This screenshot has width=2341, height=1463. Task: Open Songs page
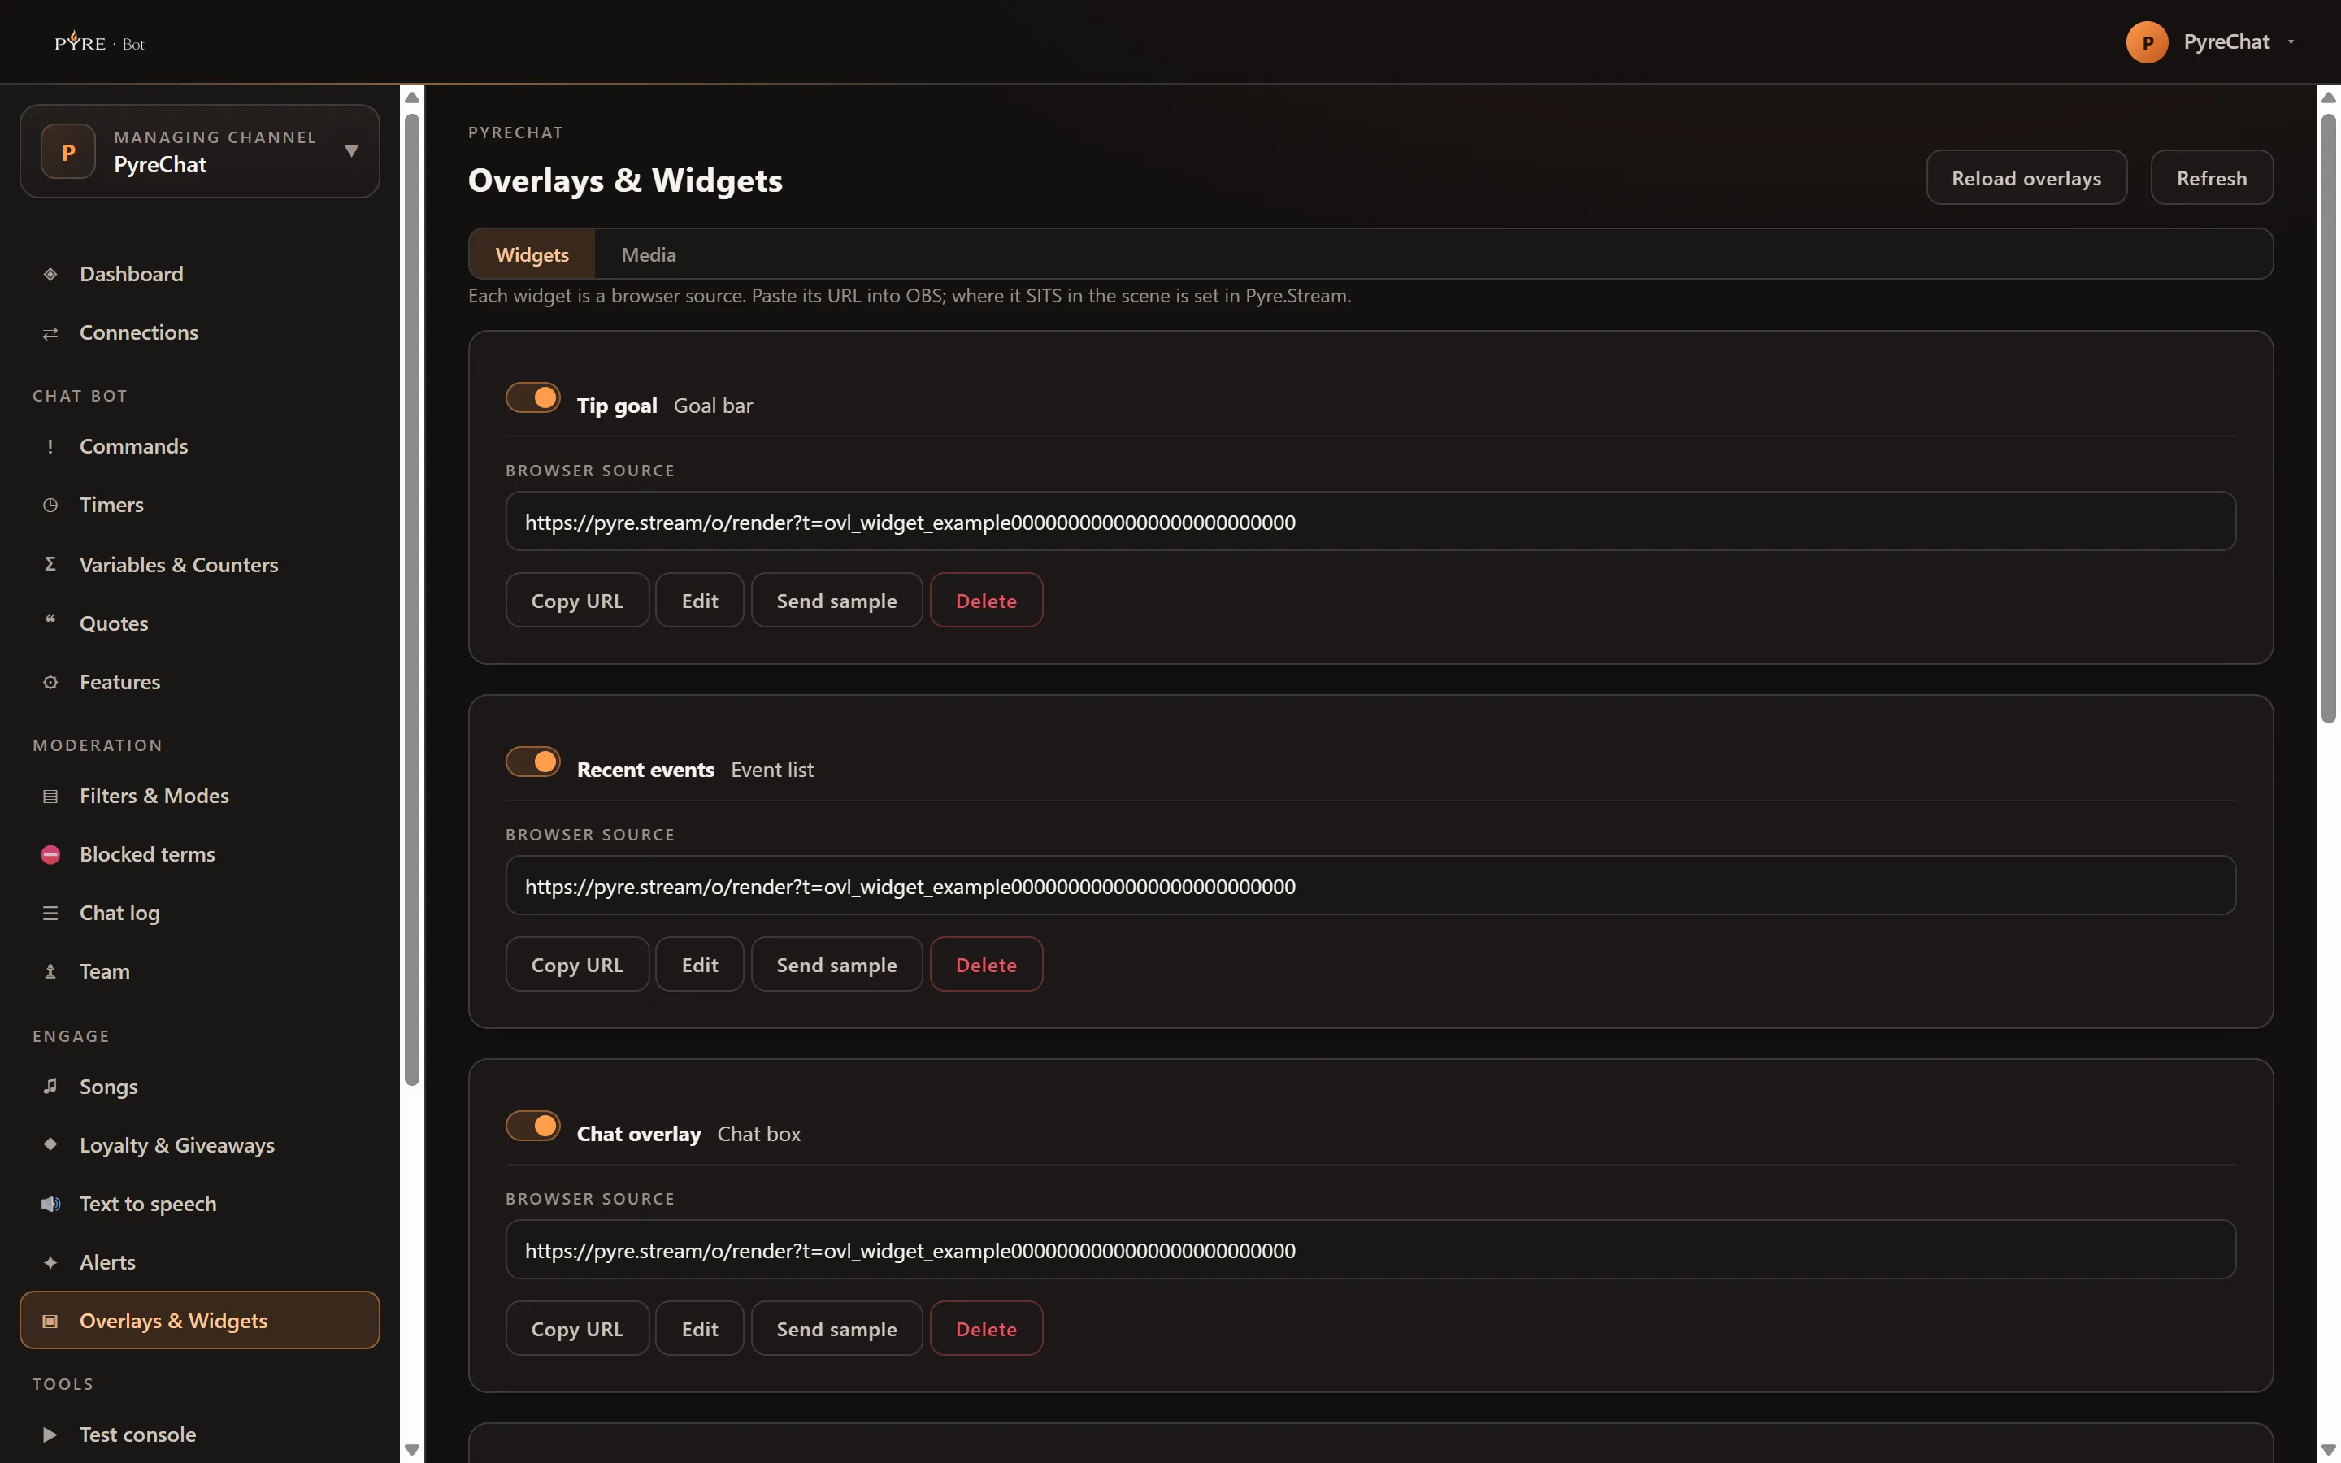pyautogui.click(x=199, y=1087)
